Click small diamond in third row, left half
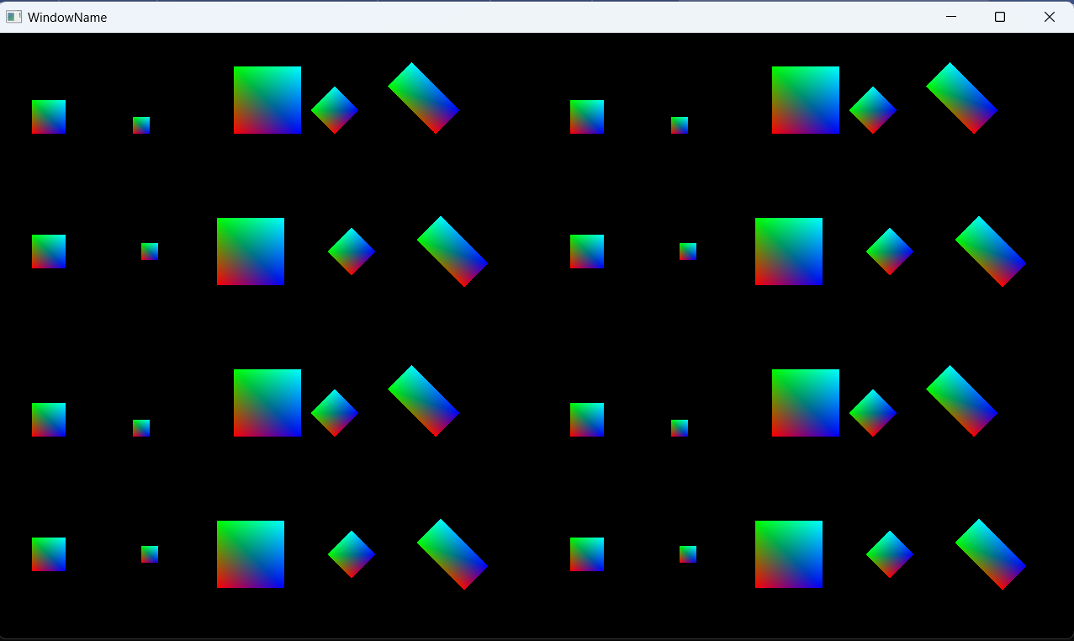This screenshot has width=1074, height=641. [335, 413]
